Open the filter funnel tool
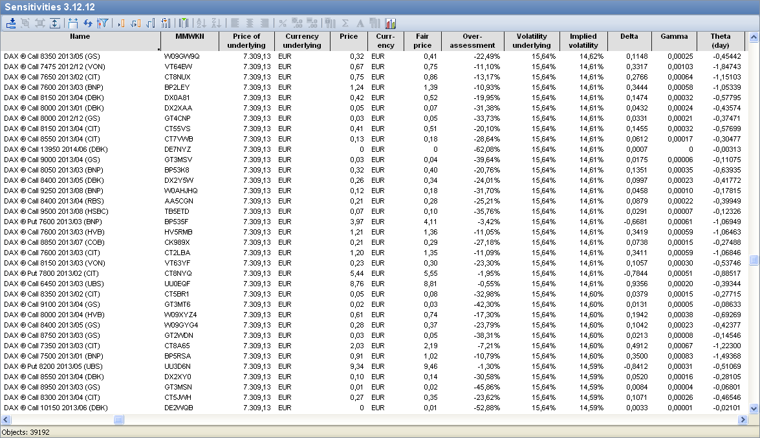 (102, 23)
